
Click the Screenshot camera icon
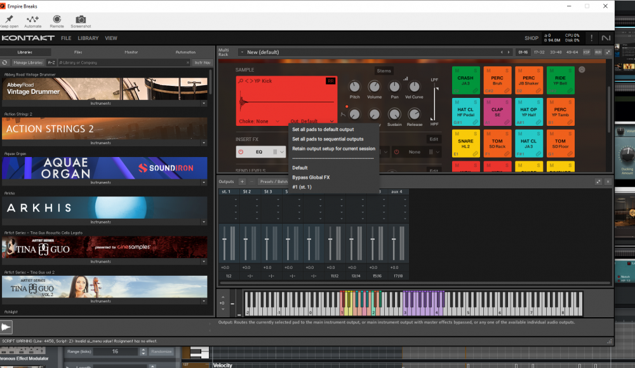(x=81, y=20)
